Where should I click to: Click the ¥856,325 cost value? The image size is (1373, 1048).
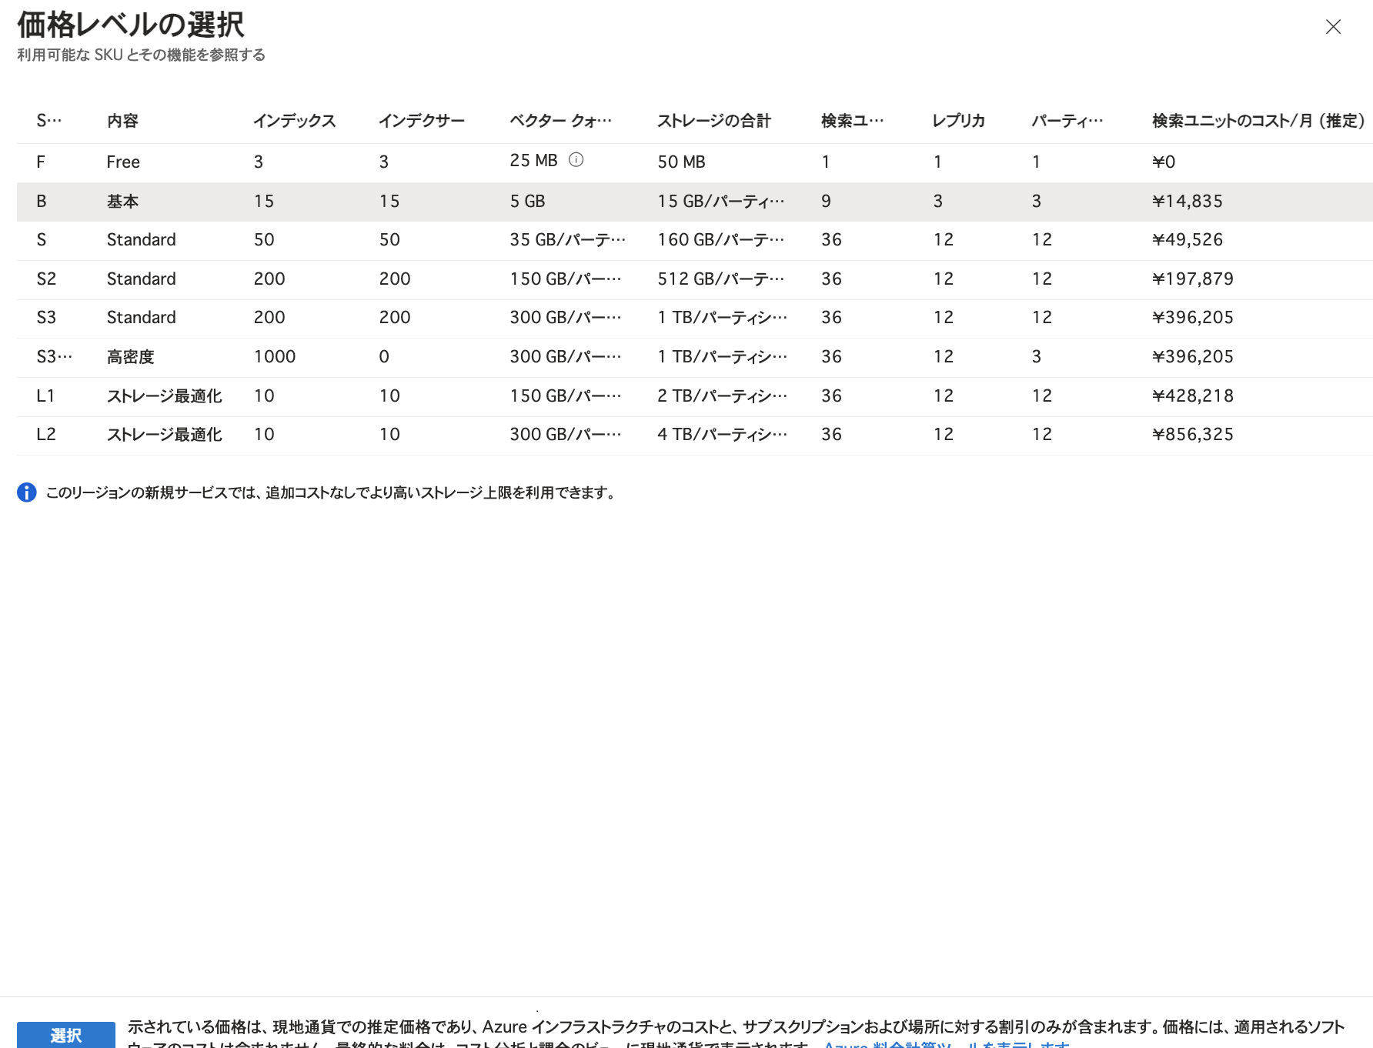tap(1193, 434)
